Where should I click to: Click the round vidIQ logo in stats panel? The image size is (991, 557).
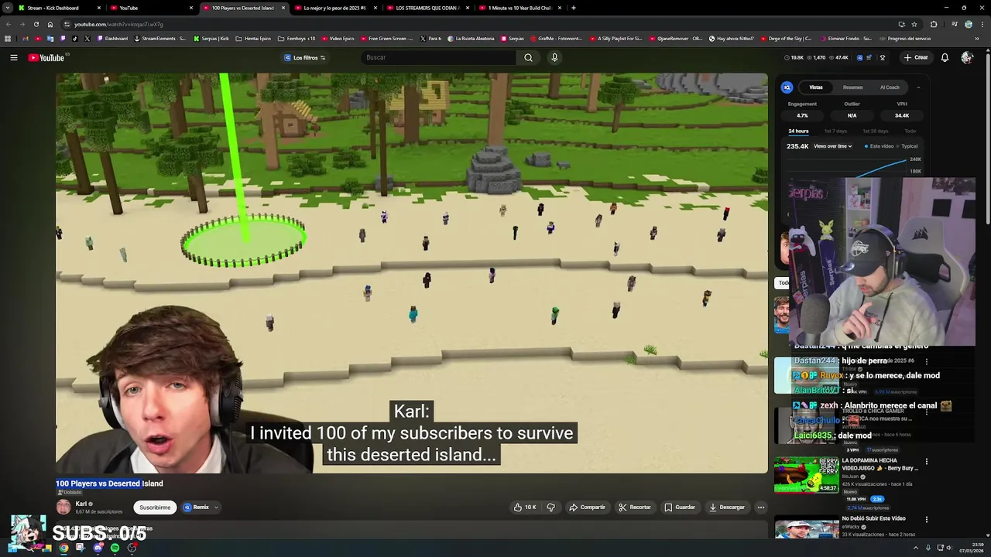(787, 87)
